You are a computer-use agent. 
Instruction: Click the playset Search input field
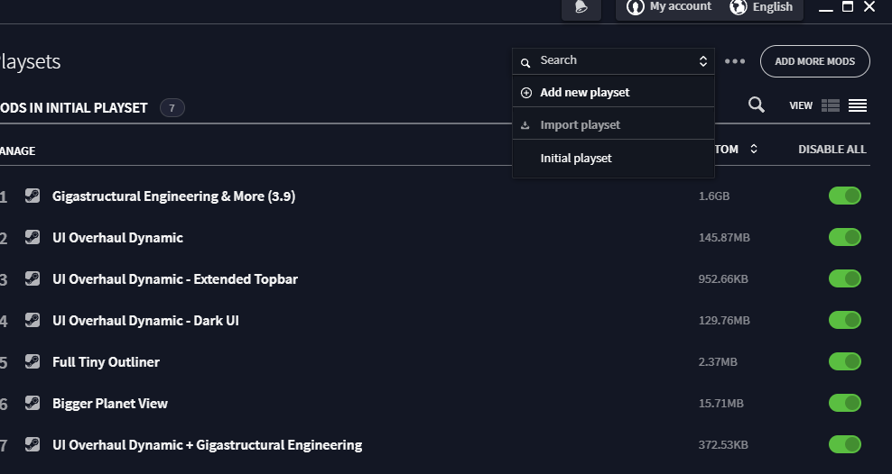pyautogui.click(x=611, y=60)
